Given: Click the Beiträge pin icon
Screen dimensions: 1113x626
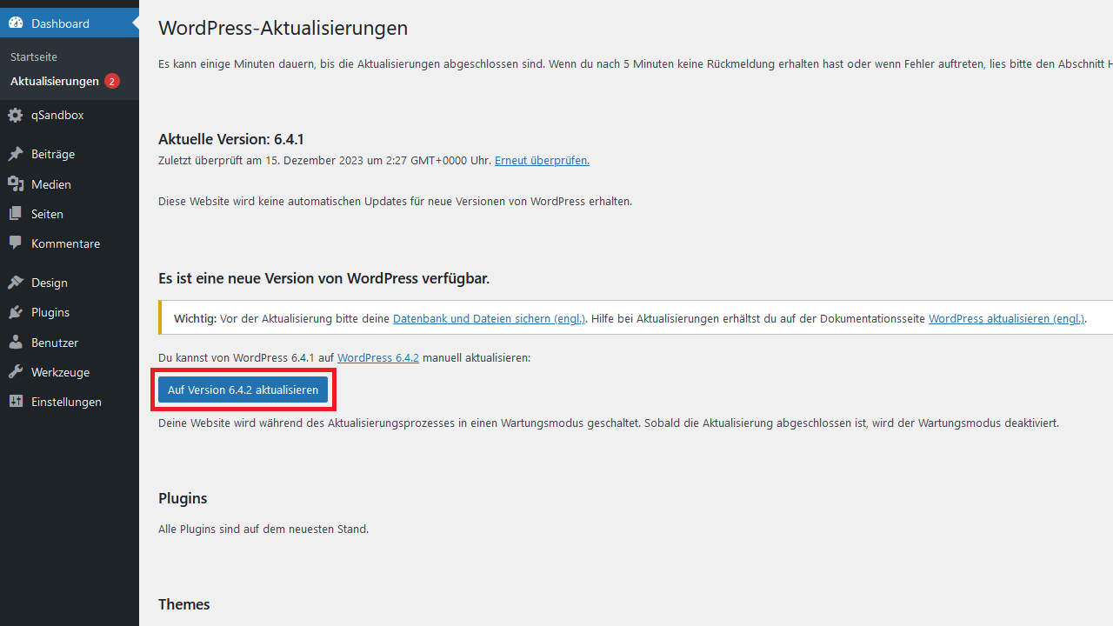Looking at the screenshot, I should pos(16,154).
